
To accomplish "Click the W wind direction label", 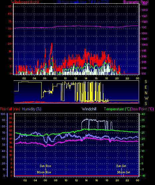I will (x=146, y=98).
